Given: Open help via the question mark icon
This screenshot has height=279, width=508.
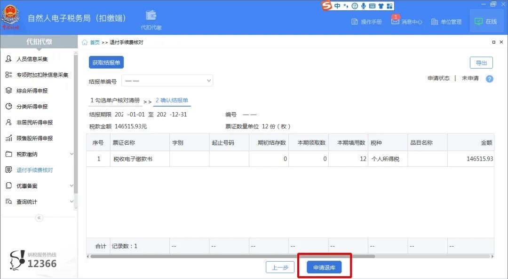Looking at the screenshot, I should click(x=489, y=79).
